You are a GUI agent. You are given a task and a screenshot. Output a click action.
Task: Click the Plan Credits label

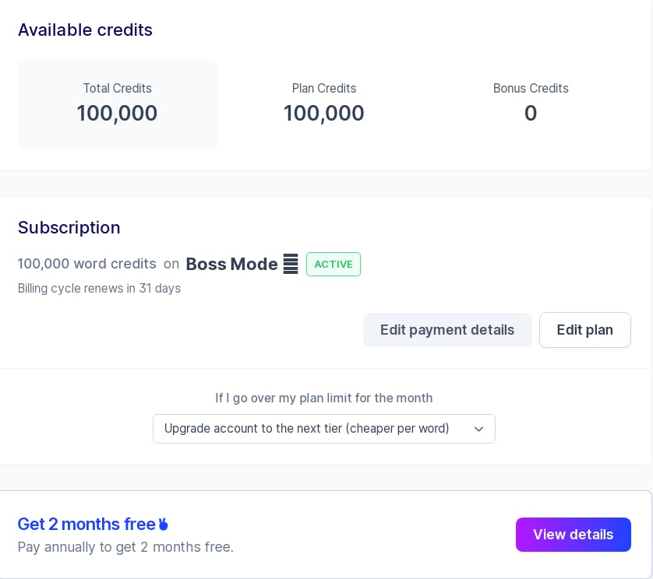coord(324,89)
